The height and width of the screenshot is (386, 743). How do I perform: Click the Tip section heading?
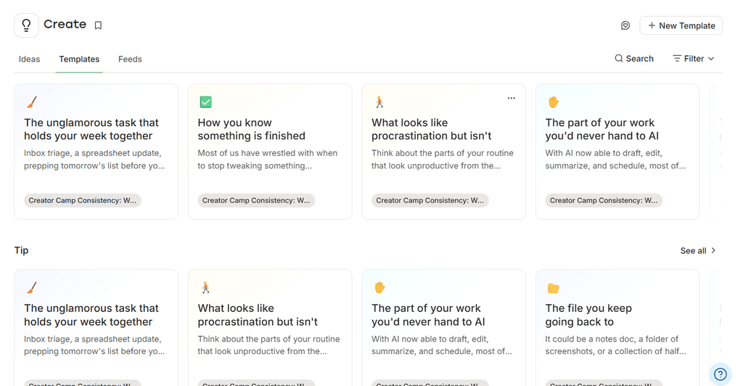click(21, 250)
